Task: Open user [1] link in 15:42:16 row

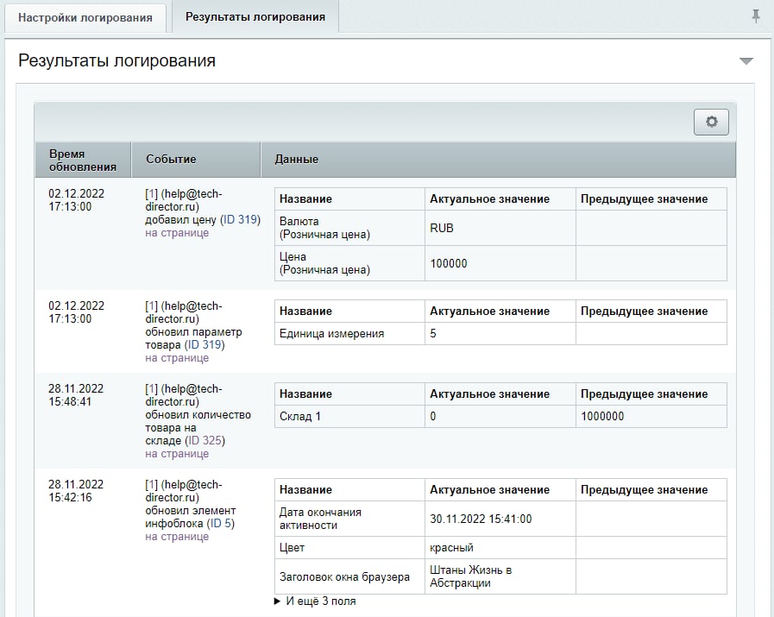Action: coord(151,484)
